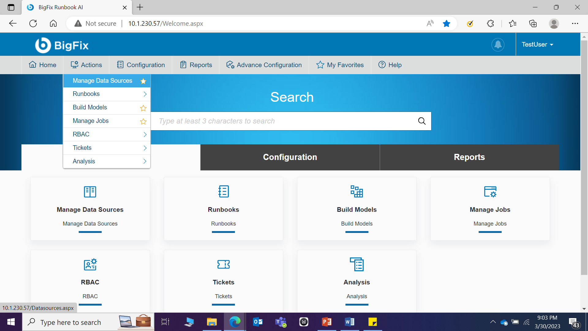This screenshot has height=331, width=588.
Task: Click the Runbooks card icon
Action: pyautogui.click(x=223, y=192)
